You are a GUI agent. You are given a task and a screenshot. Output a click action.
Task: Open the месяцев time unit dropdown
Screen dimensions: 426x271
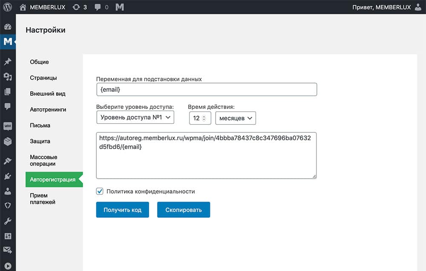coord(236,118)
